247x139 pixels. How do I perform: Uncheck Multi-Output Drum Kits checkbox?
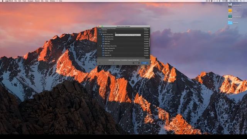coord(102,46)
